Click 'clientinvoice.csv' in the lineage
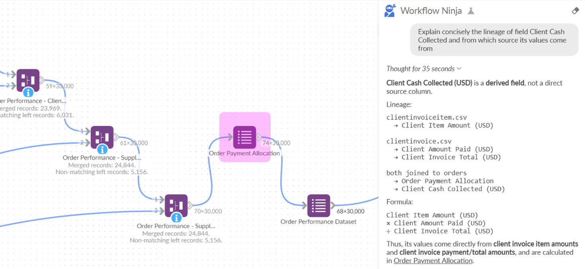Image resolution: width=585 pixels, height=269 pixels. coord(419,141)
